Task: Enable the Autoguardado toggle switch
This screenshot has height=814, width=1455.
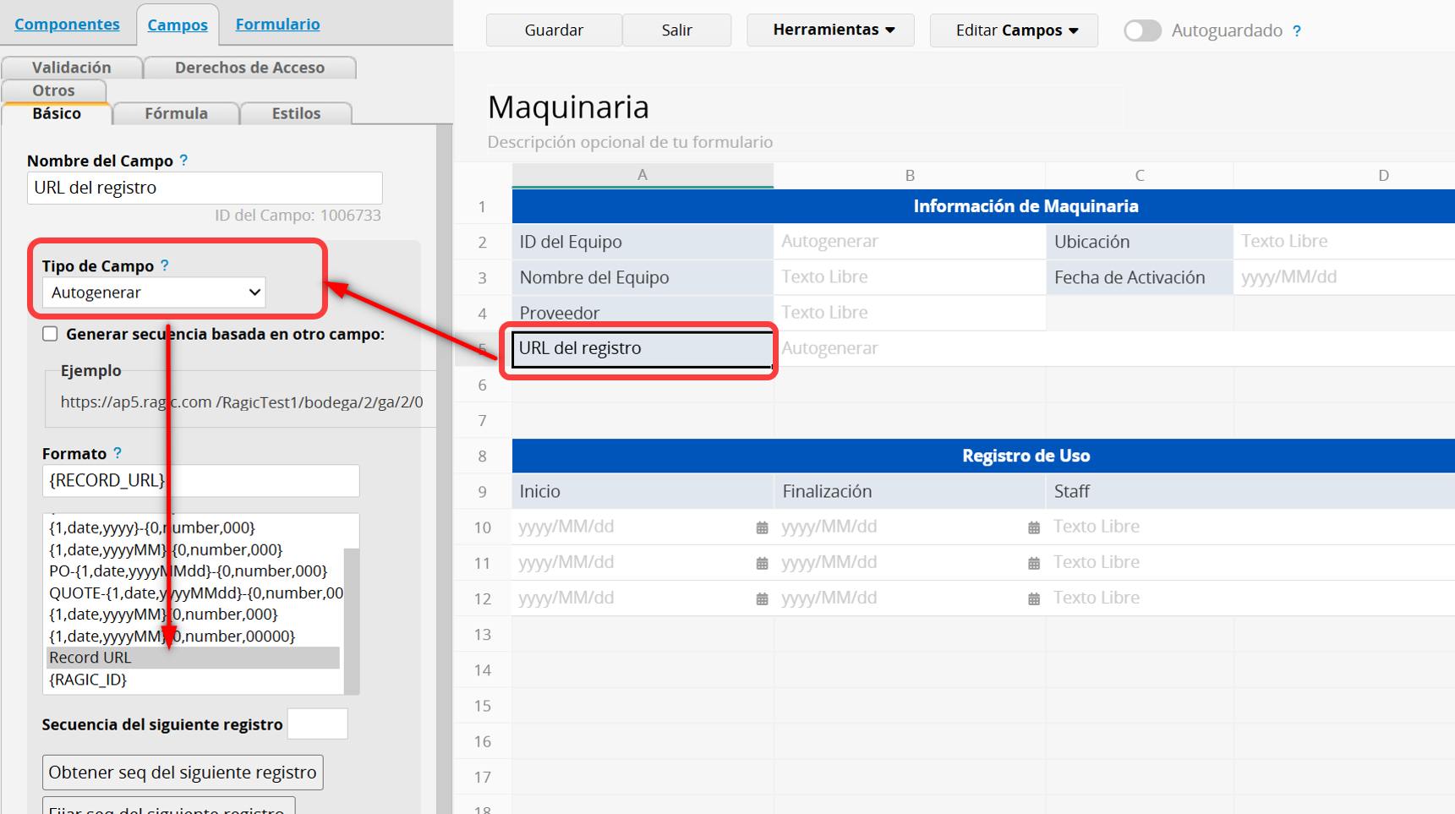Action: point(1142,30)
